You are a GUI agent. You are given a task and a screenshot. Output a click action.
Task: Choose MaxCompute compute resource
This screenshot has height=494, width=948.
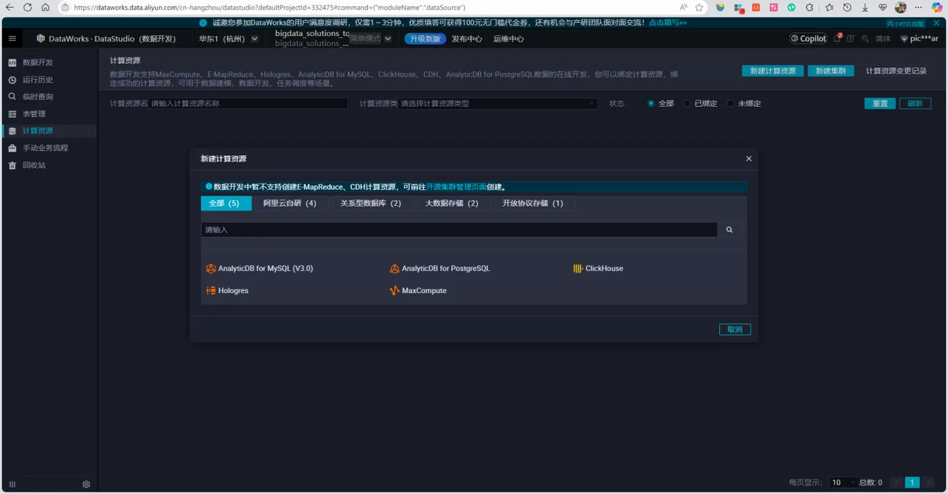point(418,290)
